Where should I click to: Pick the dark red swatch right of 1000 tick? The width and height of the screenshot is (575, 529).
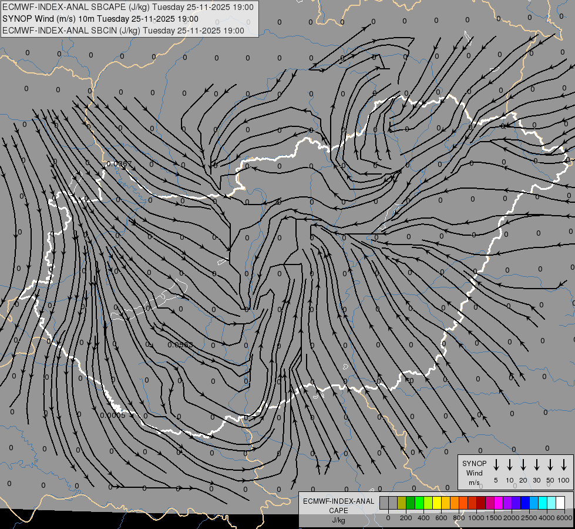pyautogui.click(x=481, y=503)
